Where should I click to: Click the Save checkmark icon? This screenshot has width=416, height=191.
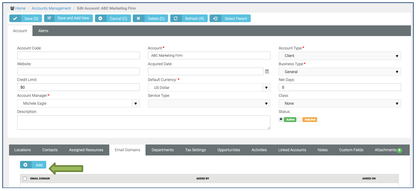(x=15, y=18)
